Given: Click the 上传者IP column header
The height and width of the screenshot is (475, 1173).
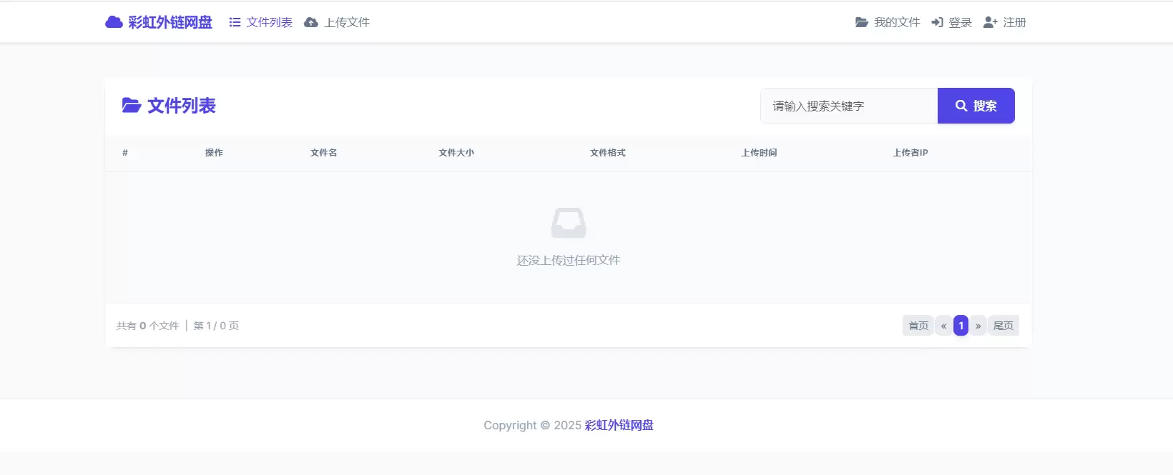Looking at the screenshot, I should pos(910,153).
